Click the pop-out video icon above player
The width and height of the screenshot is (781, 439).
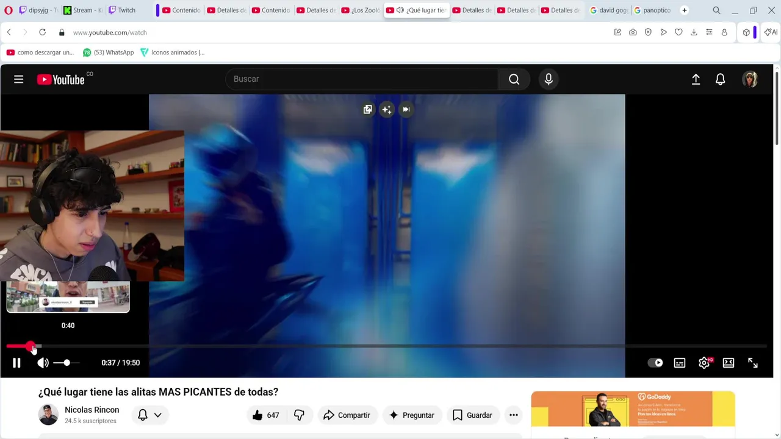[x=367, y=109]
